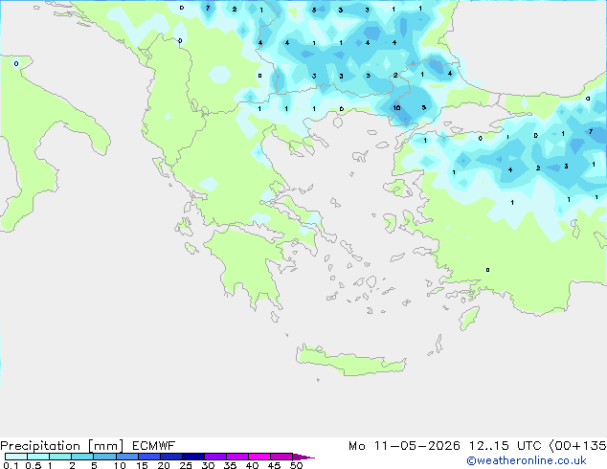Click the legend tick label '15'
The image size is (607, 469).
point(142,465)
